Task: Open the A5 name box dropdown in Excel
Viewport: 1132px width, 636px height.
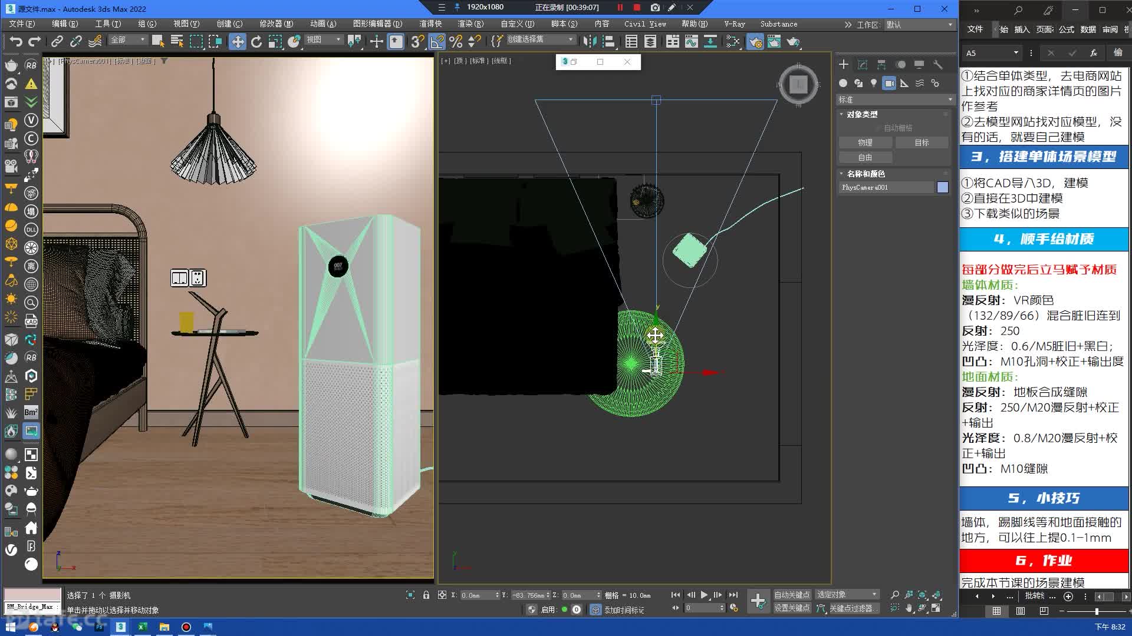Action: tap(1016, 52)
